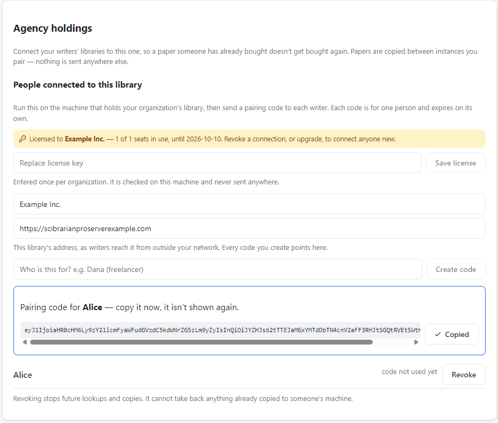Viewport: 498px width, 423px height.
Task: Click the Copied button beside the pairing code
Action: 452,334
